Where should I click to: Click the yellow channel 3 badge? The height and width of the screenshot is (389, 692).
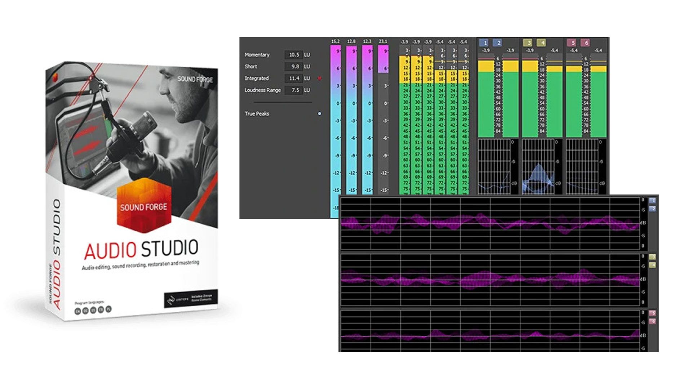[x=529, y=43]
